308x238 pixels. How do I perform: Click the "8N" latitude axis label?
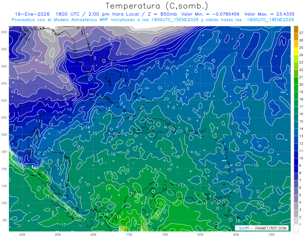(x=5, y=220)
